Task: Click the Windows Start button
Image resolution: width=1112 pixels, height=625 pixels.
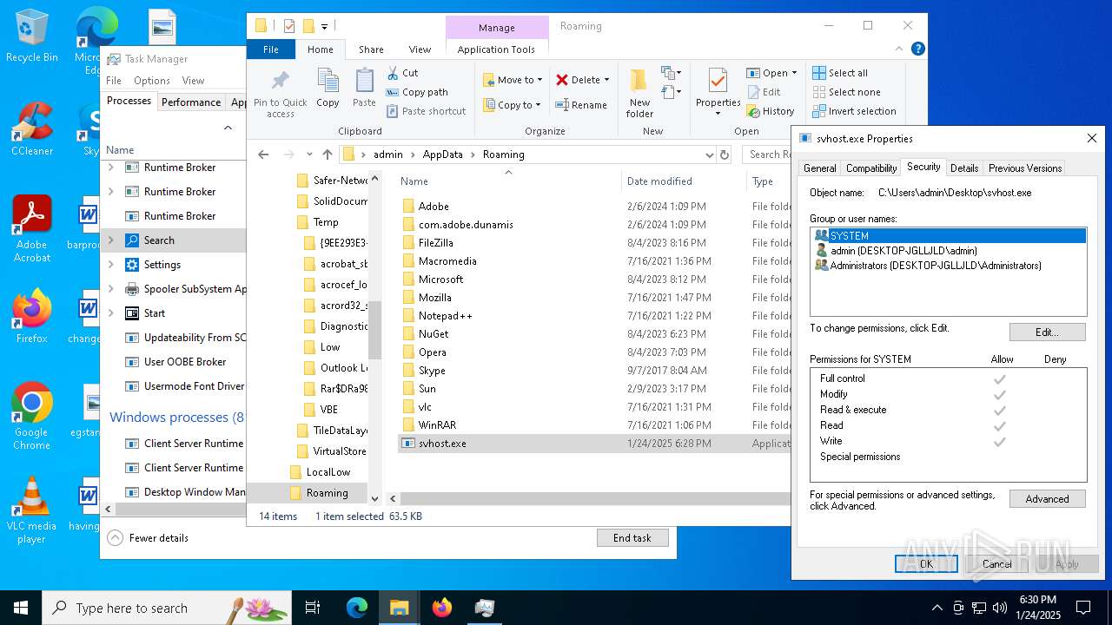Action: (x=21, y=608)
